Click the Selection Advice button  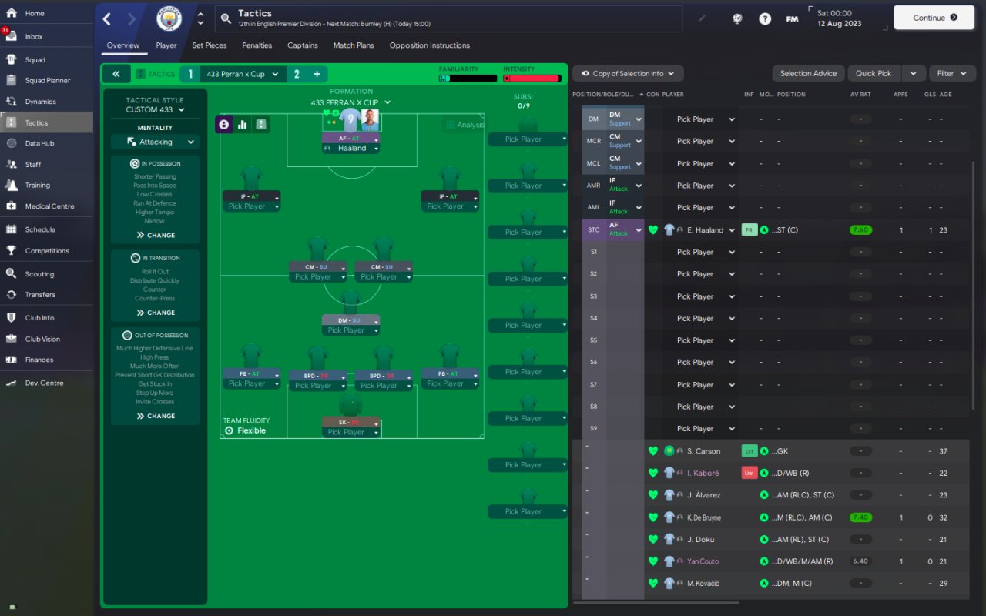tap(808, 74)
